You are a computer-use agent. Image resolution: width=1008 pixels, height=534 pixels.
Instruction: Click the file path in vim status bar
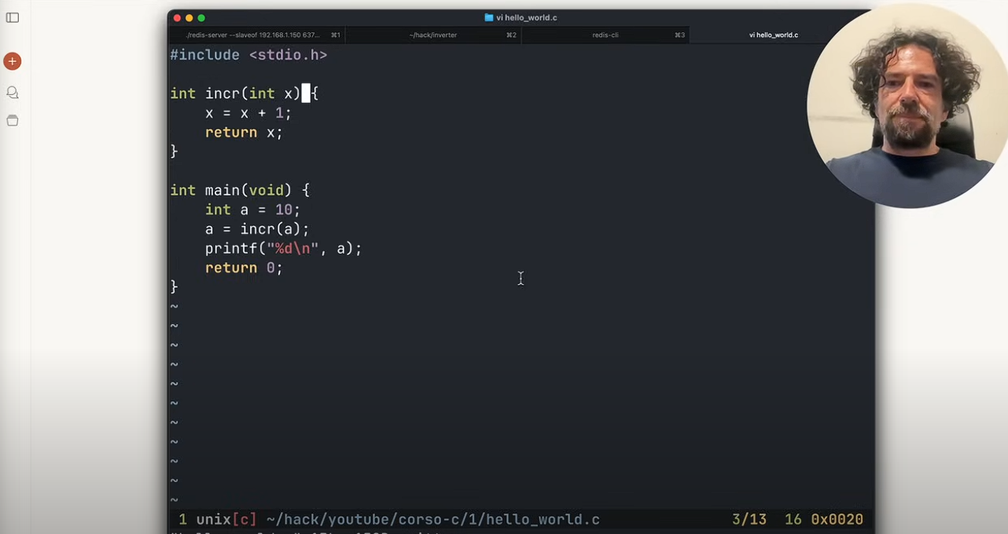pyautogui.click(x=433, y=520)
